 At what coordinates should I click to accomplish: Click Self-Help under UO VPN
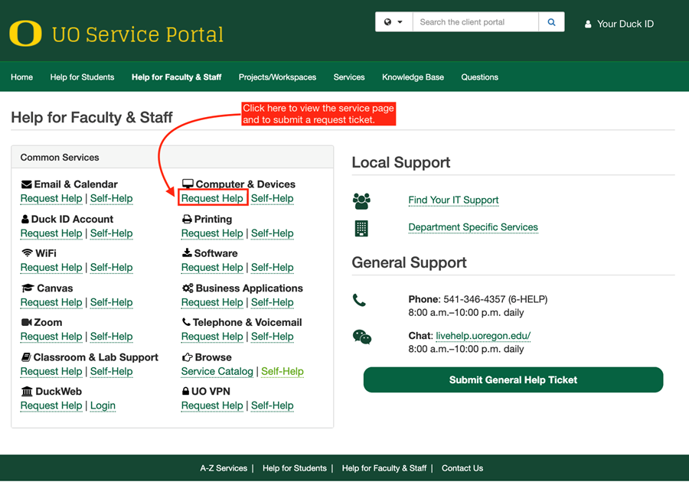273,405
